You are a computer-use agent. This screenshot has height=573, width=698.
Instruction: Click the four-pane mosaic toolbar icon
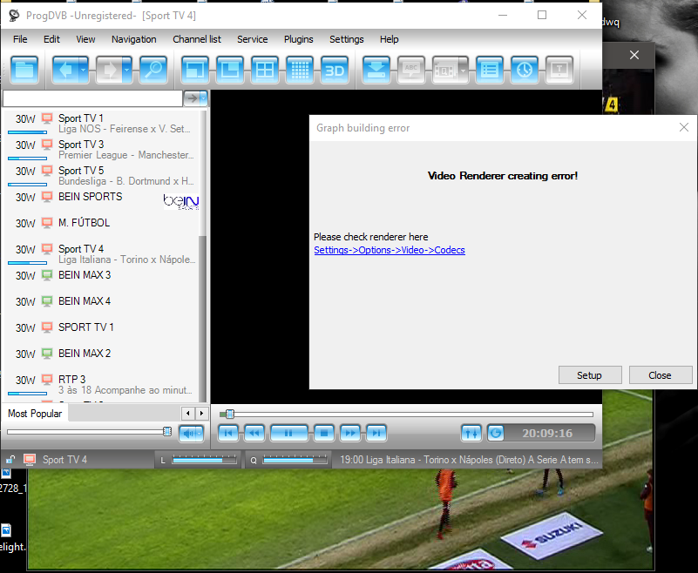(265, 70)
